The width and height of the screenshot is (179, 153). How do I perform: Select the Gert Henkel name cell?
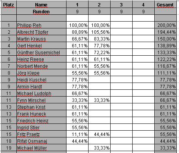pyautogui.click(x=41, y=45)
